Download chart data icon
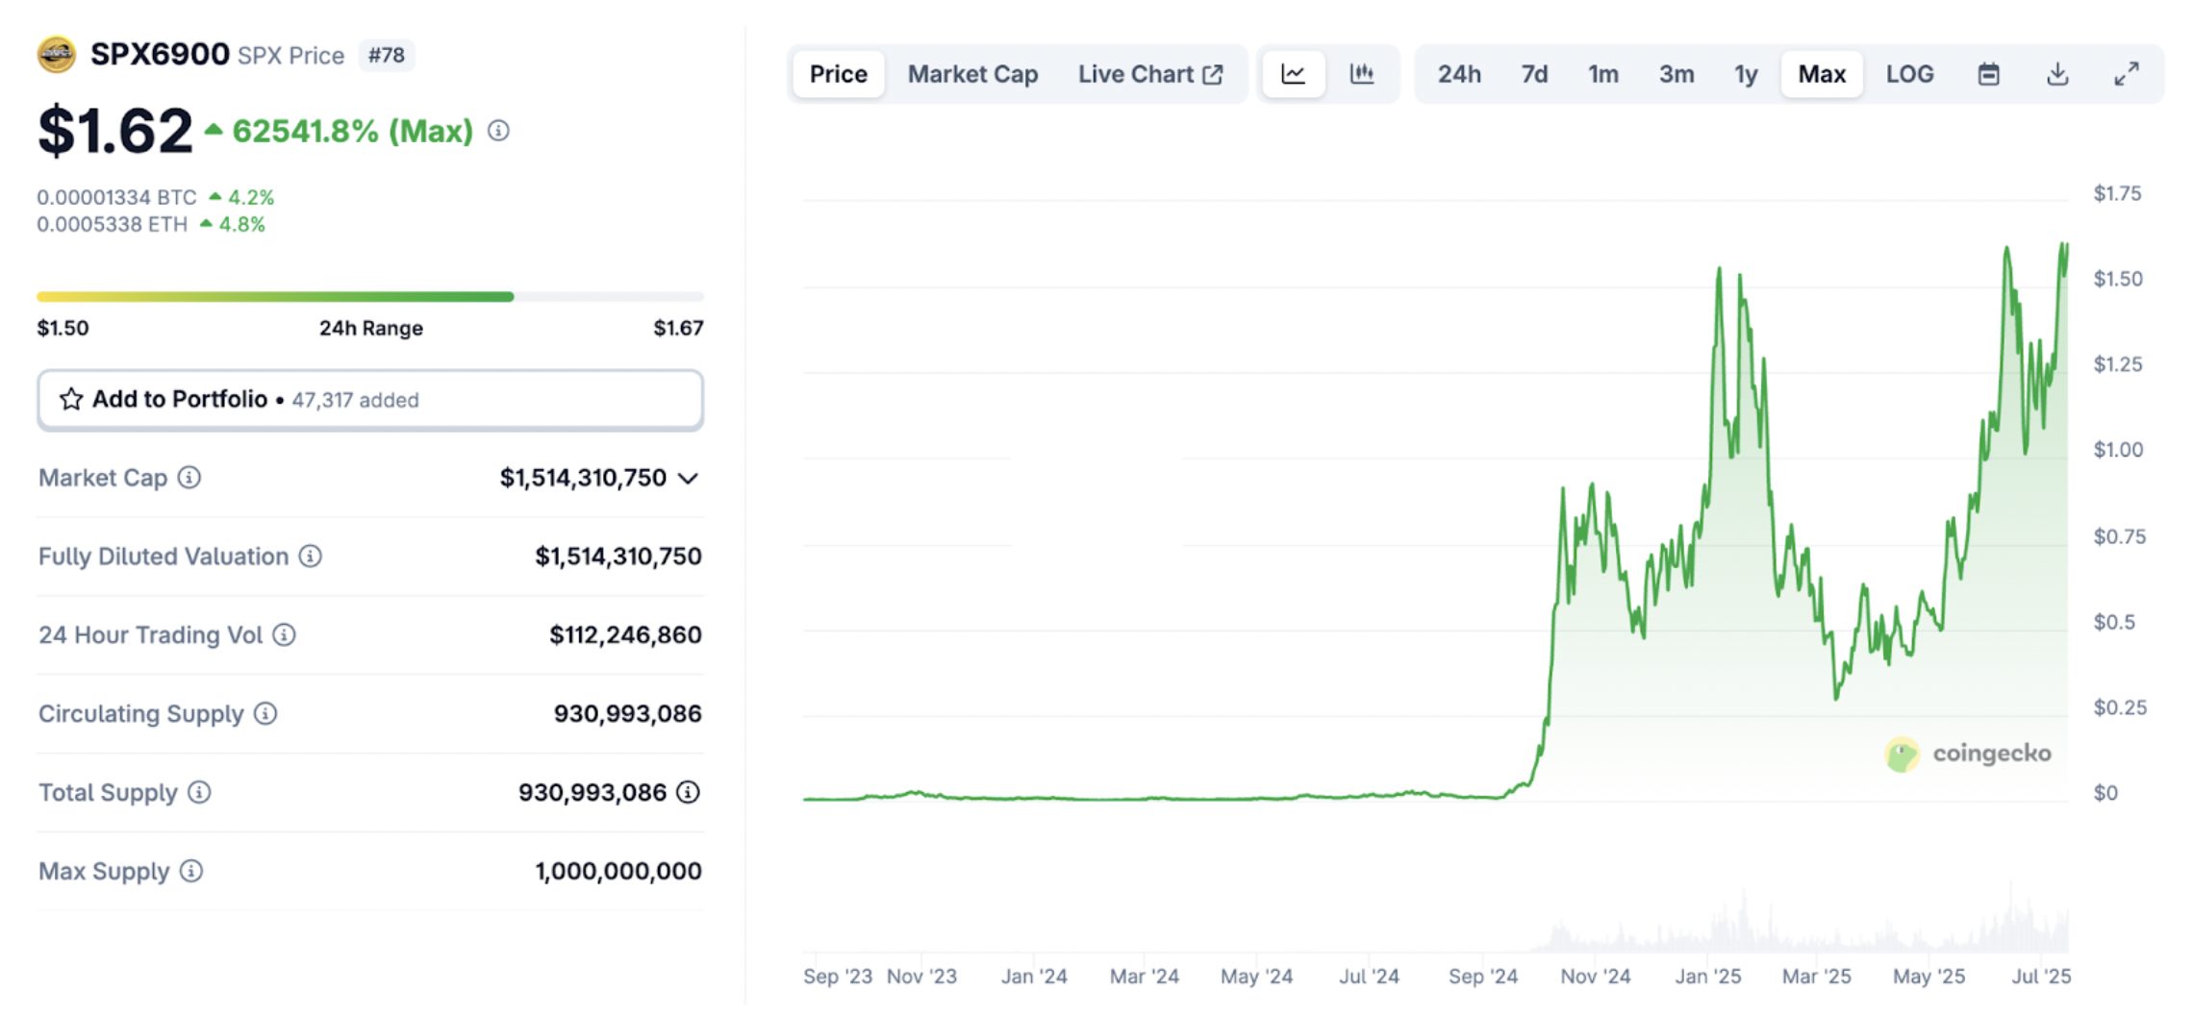This screenshot has height=1015, width=2193. [2057, 74]
